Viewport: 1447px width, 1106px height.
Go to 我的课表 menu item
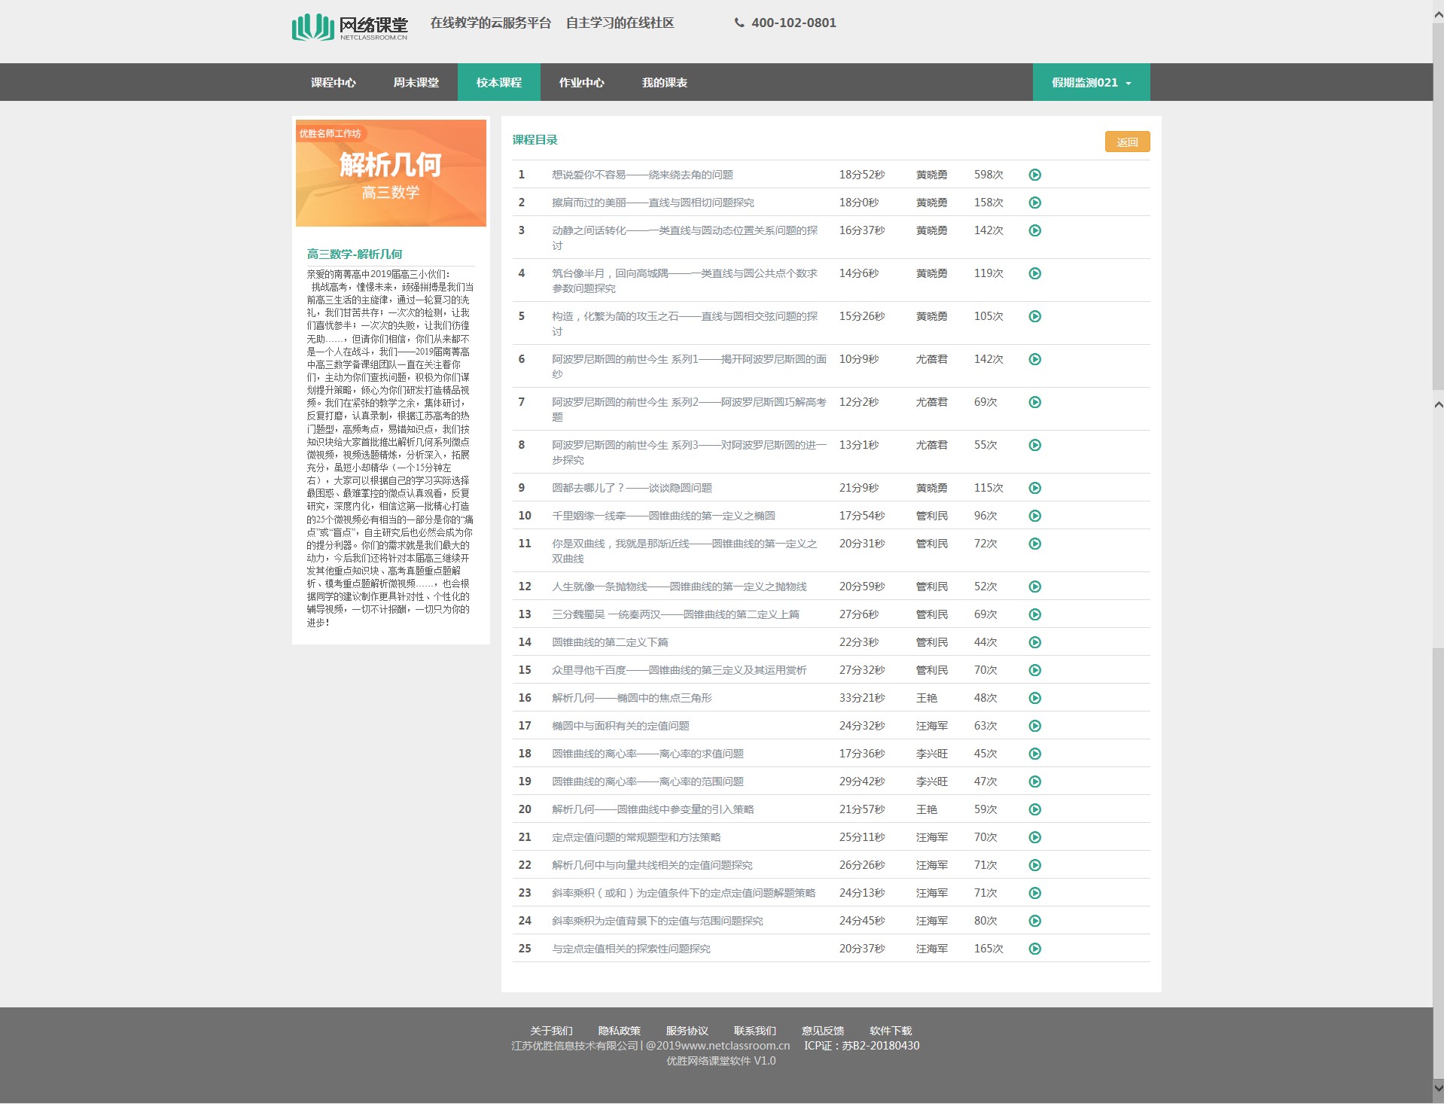666,83
